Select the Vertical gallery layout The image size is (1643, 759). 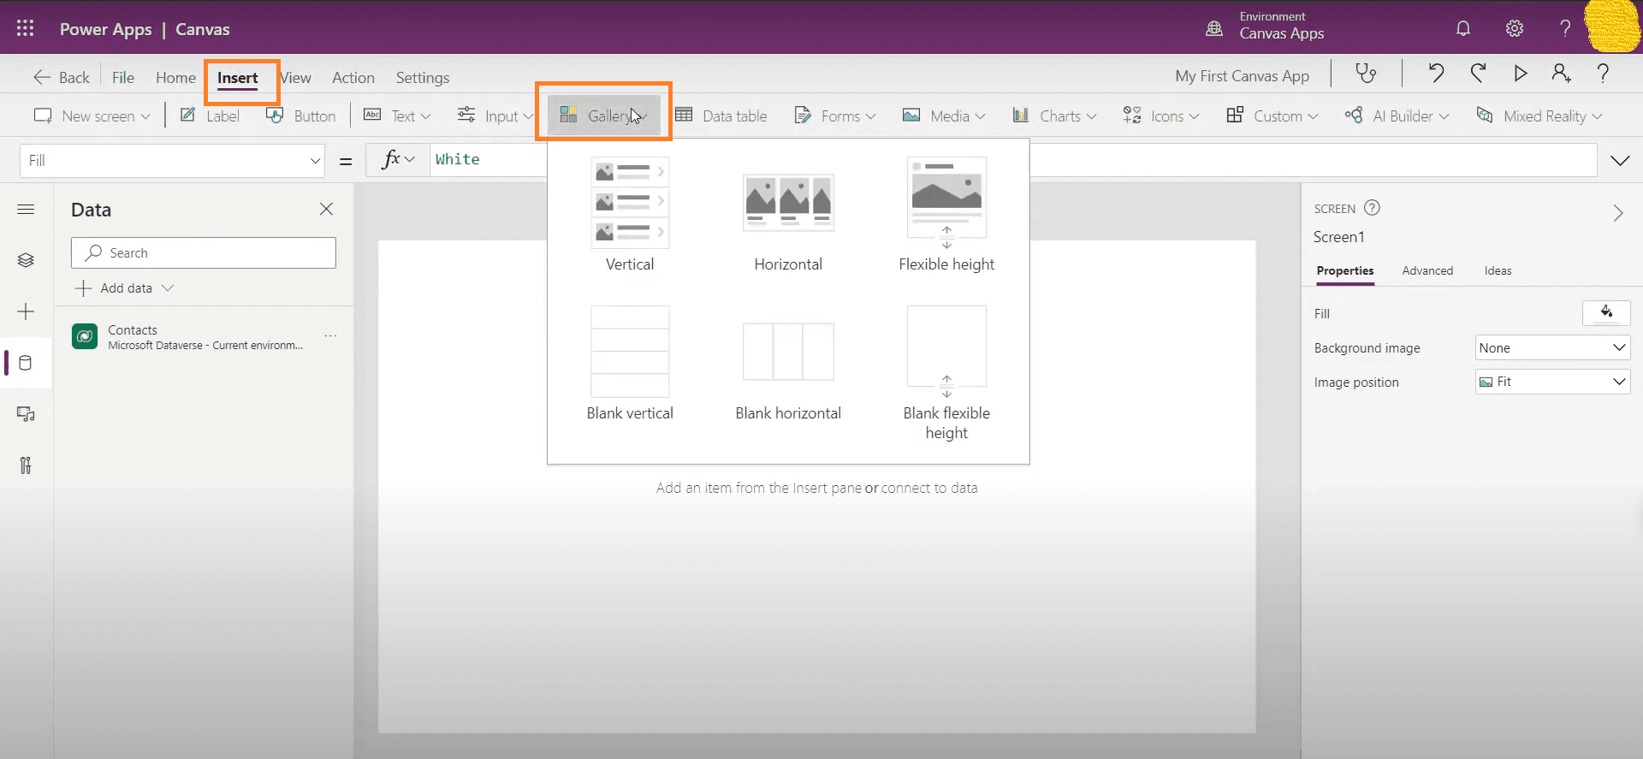[x=630, y=215]
